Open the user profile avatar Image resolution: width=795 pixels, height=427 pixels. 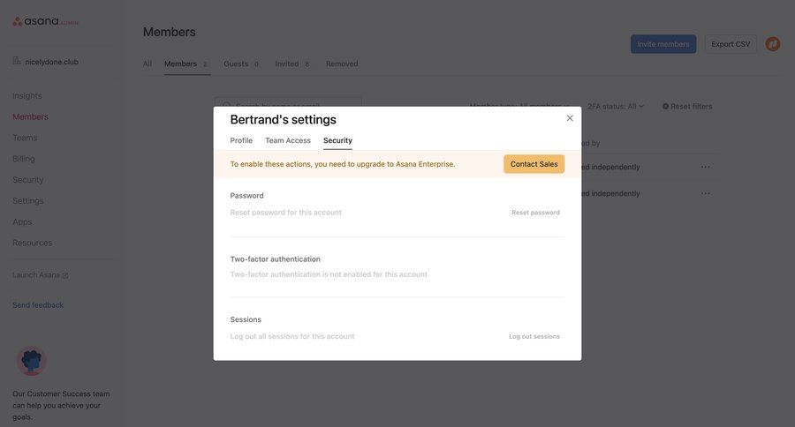pos(773,44)
